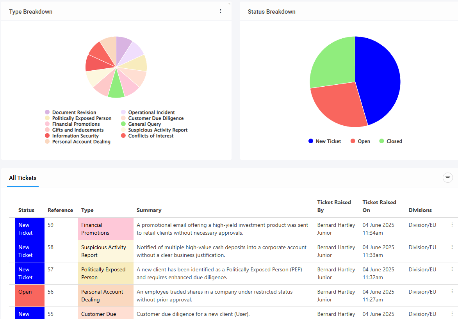Toggle Document Revision legend entry
The height and width of the screenshot is (319, 458).
70,112
